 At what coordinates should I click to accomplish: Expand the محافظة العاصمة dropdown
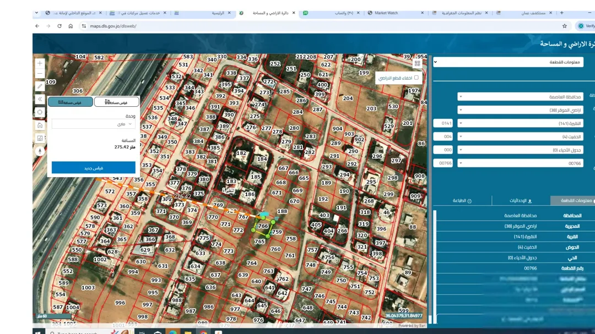point(520,97)
